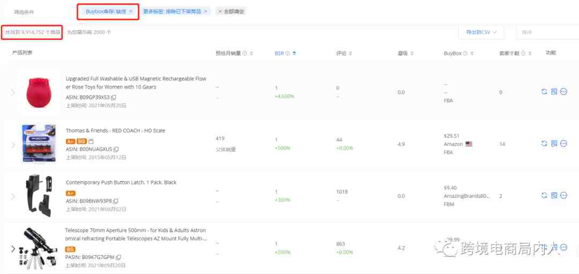Copy ASIN B09GP39X53 using the copy icon
The width and height of the screenshot is (579, 274).
[x=114, y=98]
